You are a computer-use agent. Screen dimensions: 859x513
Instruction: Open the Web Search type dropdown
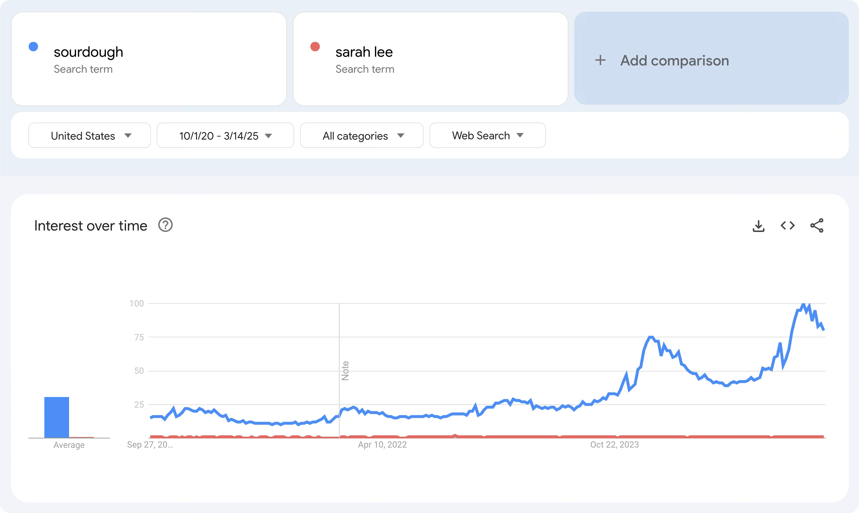click(x=487, y=136)
